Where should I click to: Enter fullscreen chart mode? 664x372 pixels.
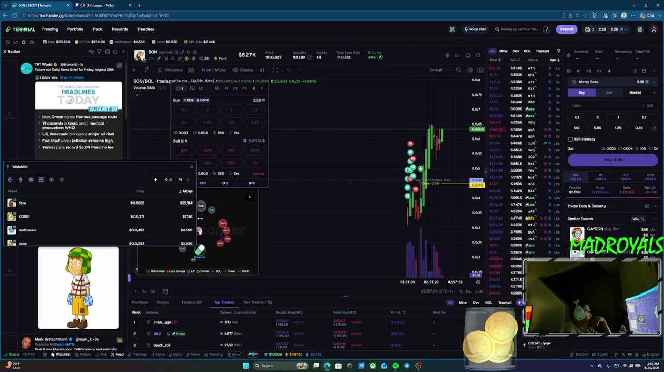point(275,70)
